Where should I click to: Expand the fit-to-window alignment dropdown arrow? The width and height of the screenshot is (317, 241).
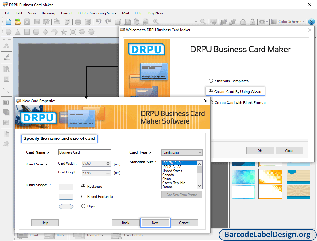point(267,22)
